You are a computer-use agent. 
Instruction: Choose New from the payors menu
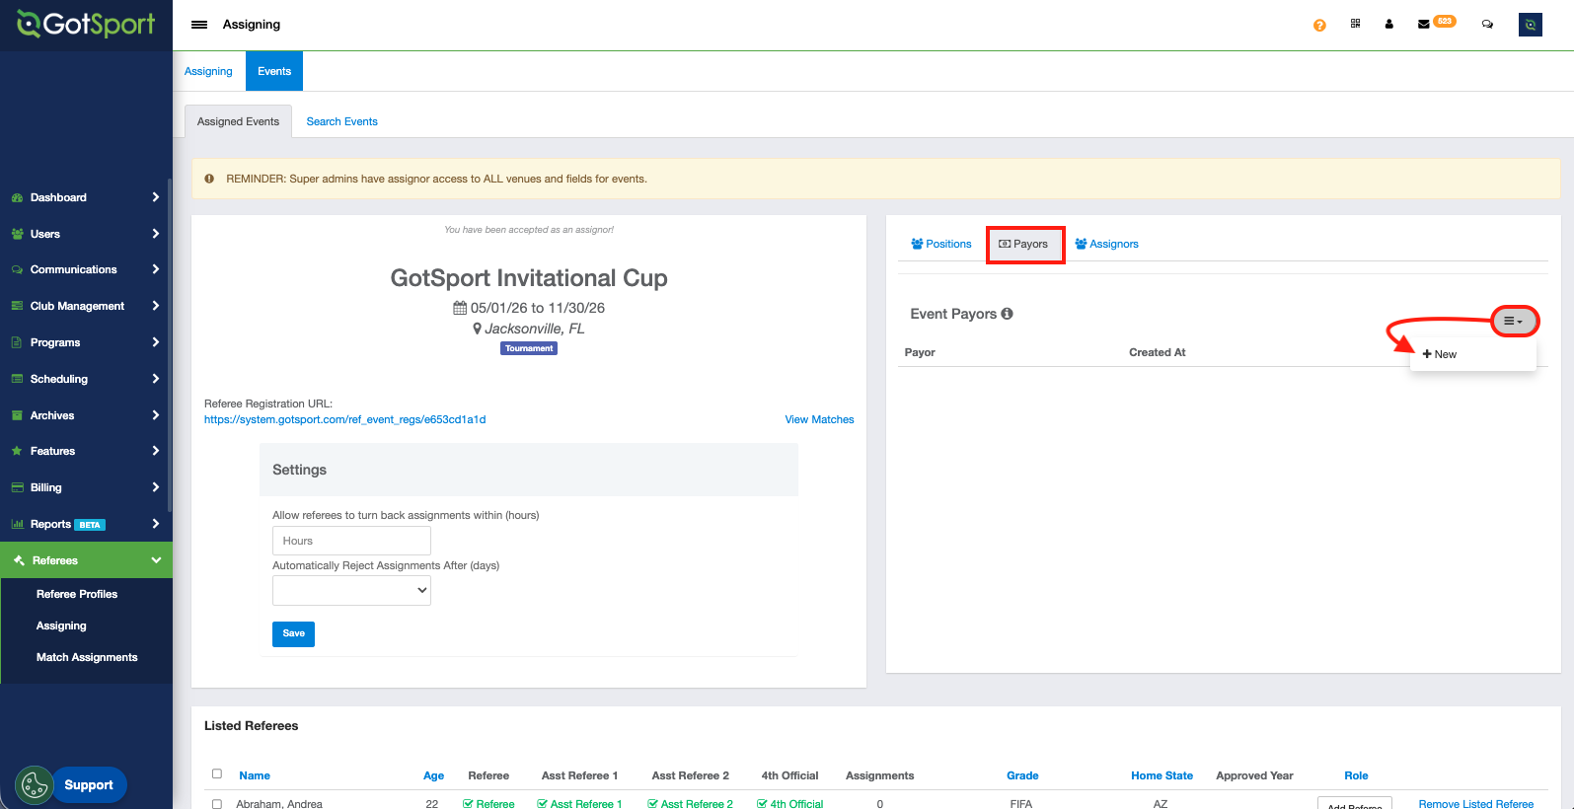[1441, 354]
